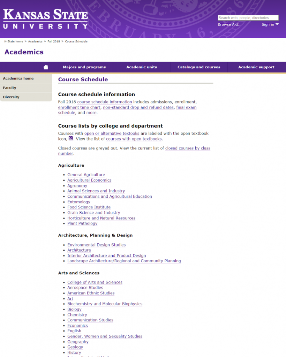Open Biochemistry and Molecular Biophysics link
Viewport: 286px width, 357px height.
[105, 304]
